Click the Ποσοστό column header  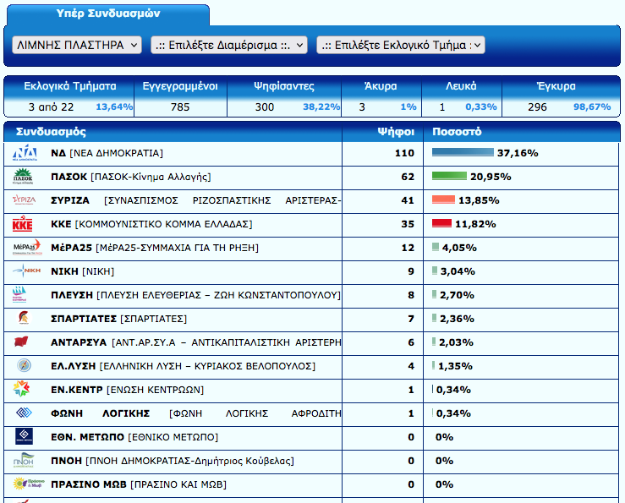pos(457,132)
